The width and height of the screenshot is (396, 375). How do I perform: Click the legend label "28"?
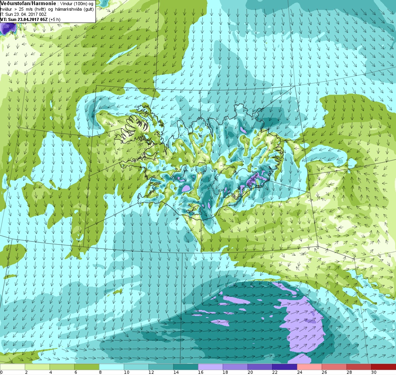click(x=349, y=372)
